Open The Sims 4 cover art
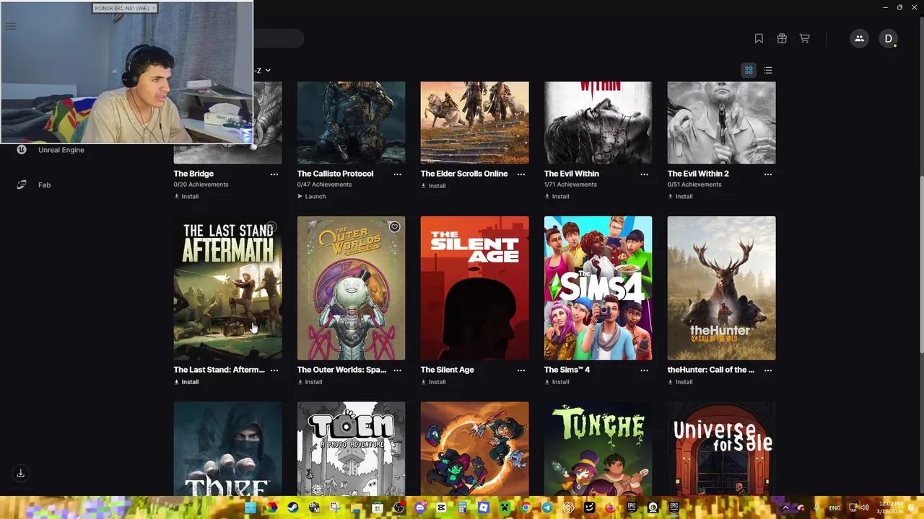Screen dimensions: 924x519 click(598, 288)
